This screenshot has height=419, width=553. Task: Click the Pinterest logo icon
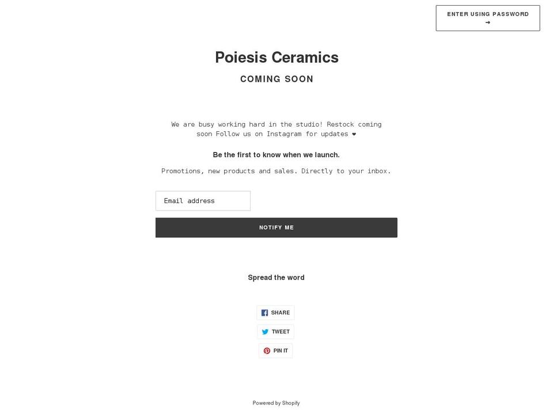[x=267, y=351]
